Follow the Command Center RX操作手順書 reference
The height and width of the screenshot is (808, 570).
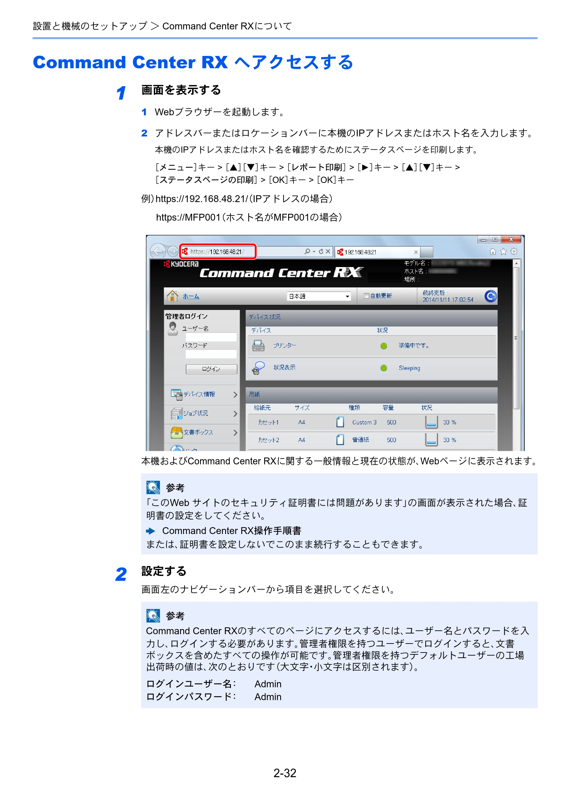click(232, 531)
